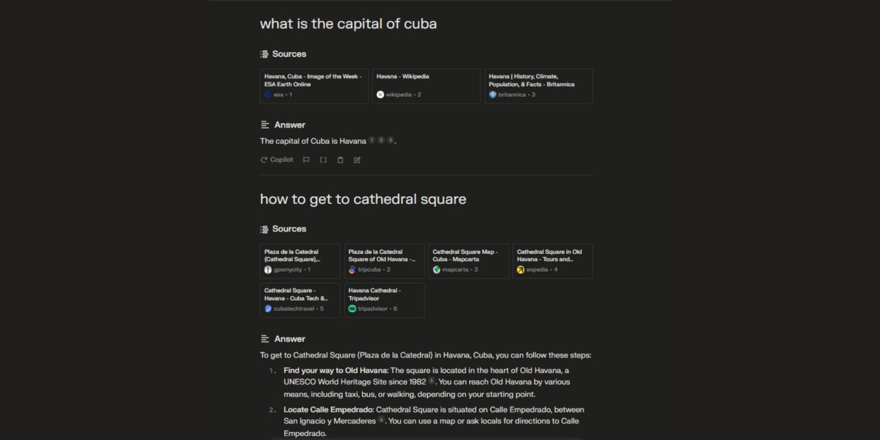
Task: Open the Mapcarta Cathedral Square Map source
Action: click(469, 261)
